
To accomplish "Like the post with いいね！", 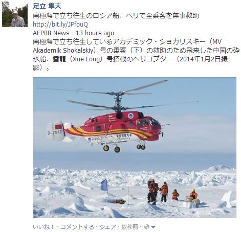I will pos(43,227).
